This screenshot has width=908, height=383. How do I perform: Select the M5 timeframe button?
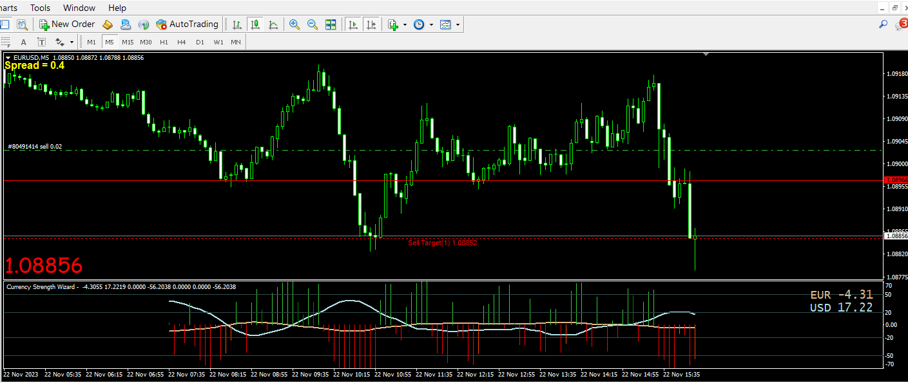[x=110, y=42]
